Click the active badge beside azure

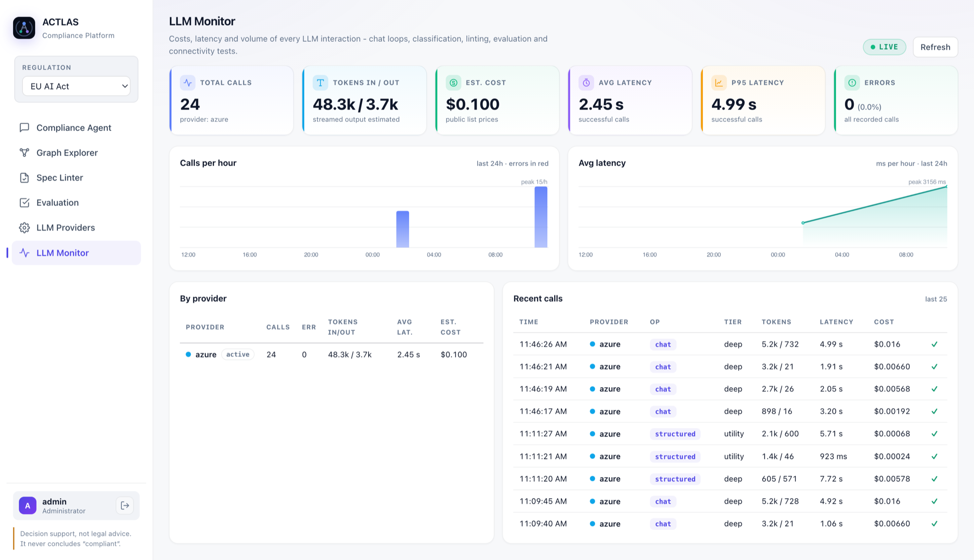coord(238,355)
